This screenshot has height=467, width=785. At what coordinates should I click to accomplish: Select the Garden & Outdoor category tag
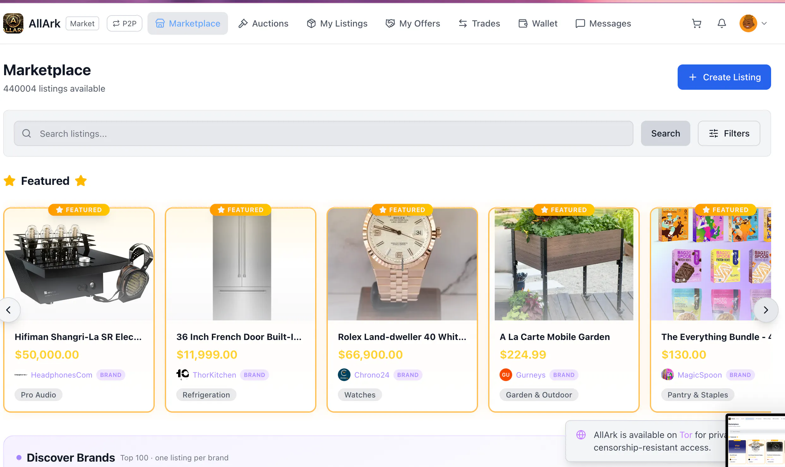click(x=539, y=395)
